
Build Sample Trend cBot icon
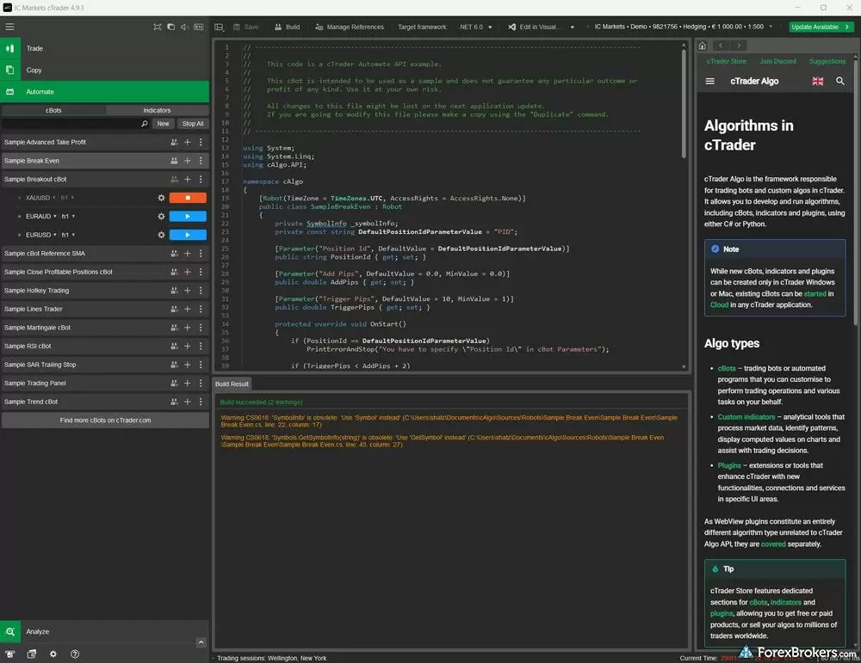pyautogui.click(x=174, y=402)
